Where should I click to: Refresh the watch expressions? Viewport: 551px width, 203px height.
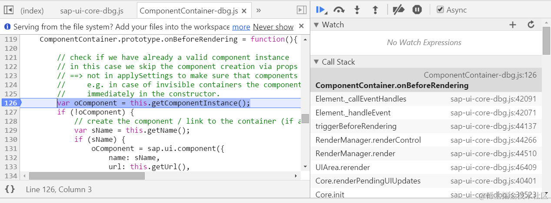click(x=531, y=25)
